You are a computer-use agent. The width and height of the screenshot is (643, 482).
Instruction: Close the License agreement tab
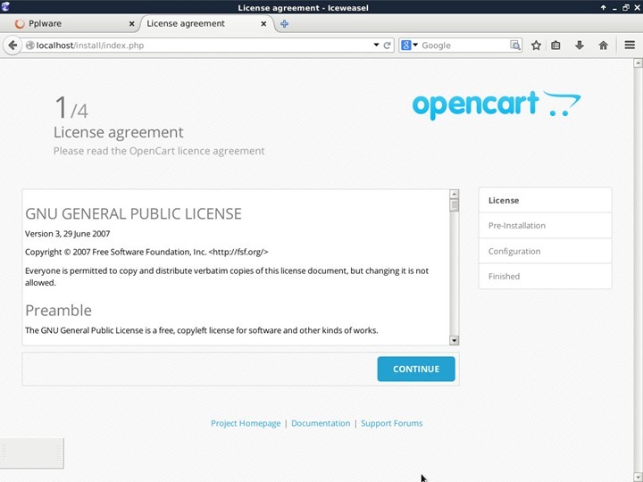(x=263, y=24)
